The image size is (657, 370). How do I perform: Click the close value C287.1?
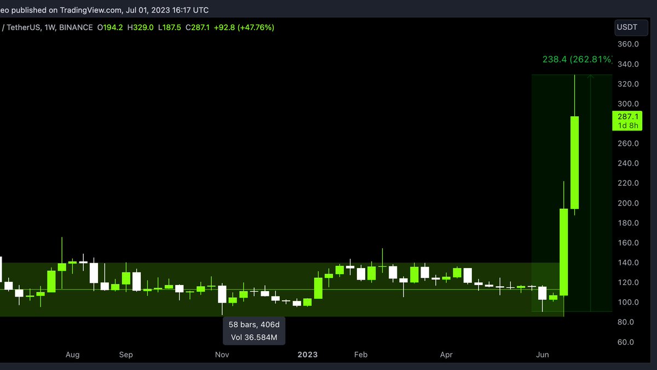[198, 27]
